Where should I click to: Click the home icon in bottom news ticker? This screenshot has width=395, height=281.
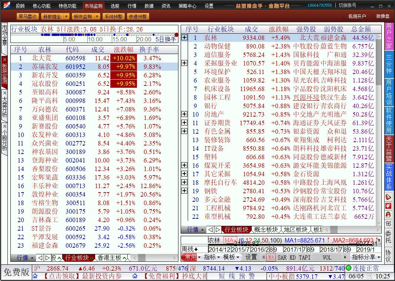35,276
